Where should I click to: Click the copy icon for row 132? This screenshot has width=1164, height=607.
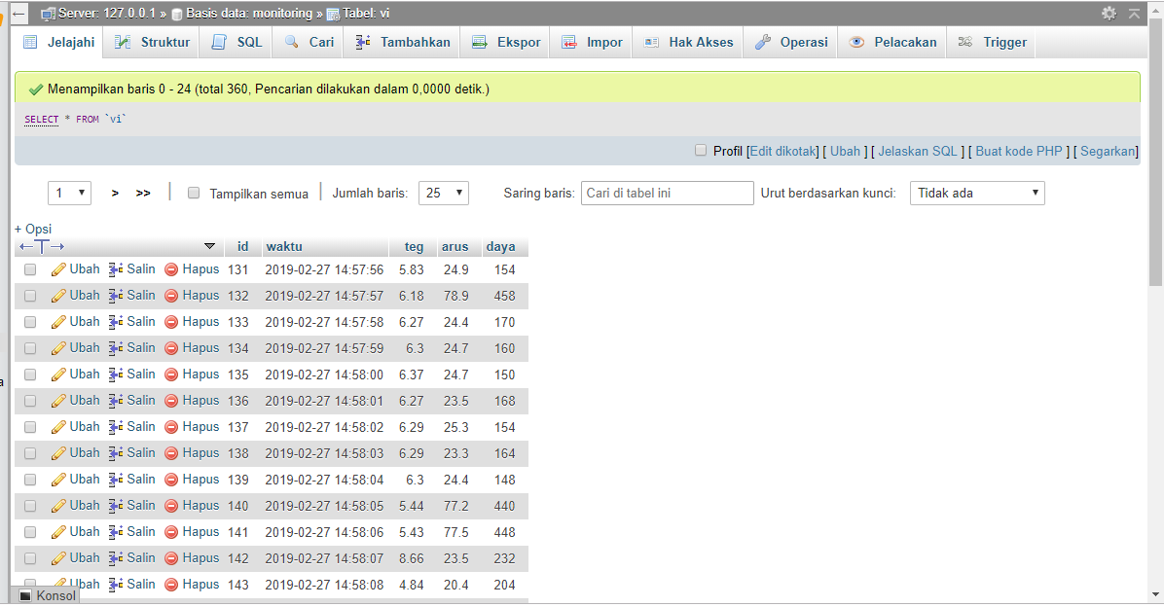tap(116, 296)
